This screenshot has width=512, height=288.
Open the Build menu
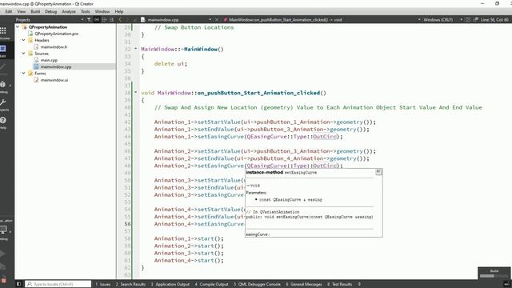click(35, 11)
